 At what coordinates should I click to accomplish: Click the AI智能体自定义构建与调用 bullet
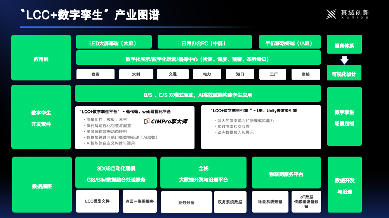coord(109,143)
